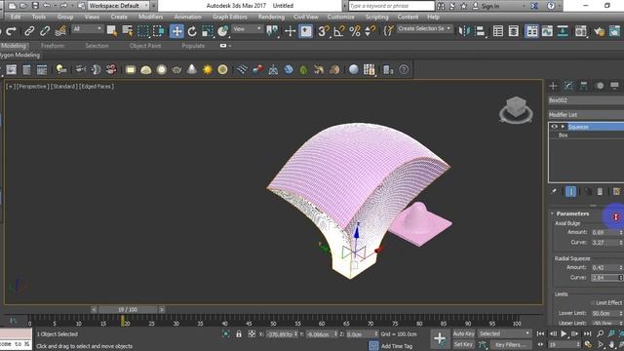The width and height of the screenshot is (624, 351).
Task: Click the Set Key button
Action: [463, 344]
